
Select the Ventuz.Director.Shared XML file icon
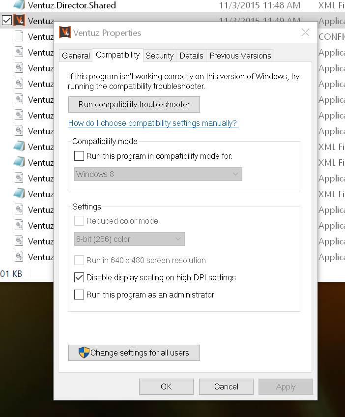click(19, 5)
